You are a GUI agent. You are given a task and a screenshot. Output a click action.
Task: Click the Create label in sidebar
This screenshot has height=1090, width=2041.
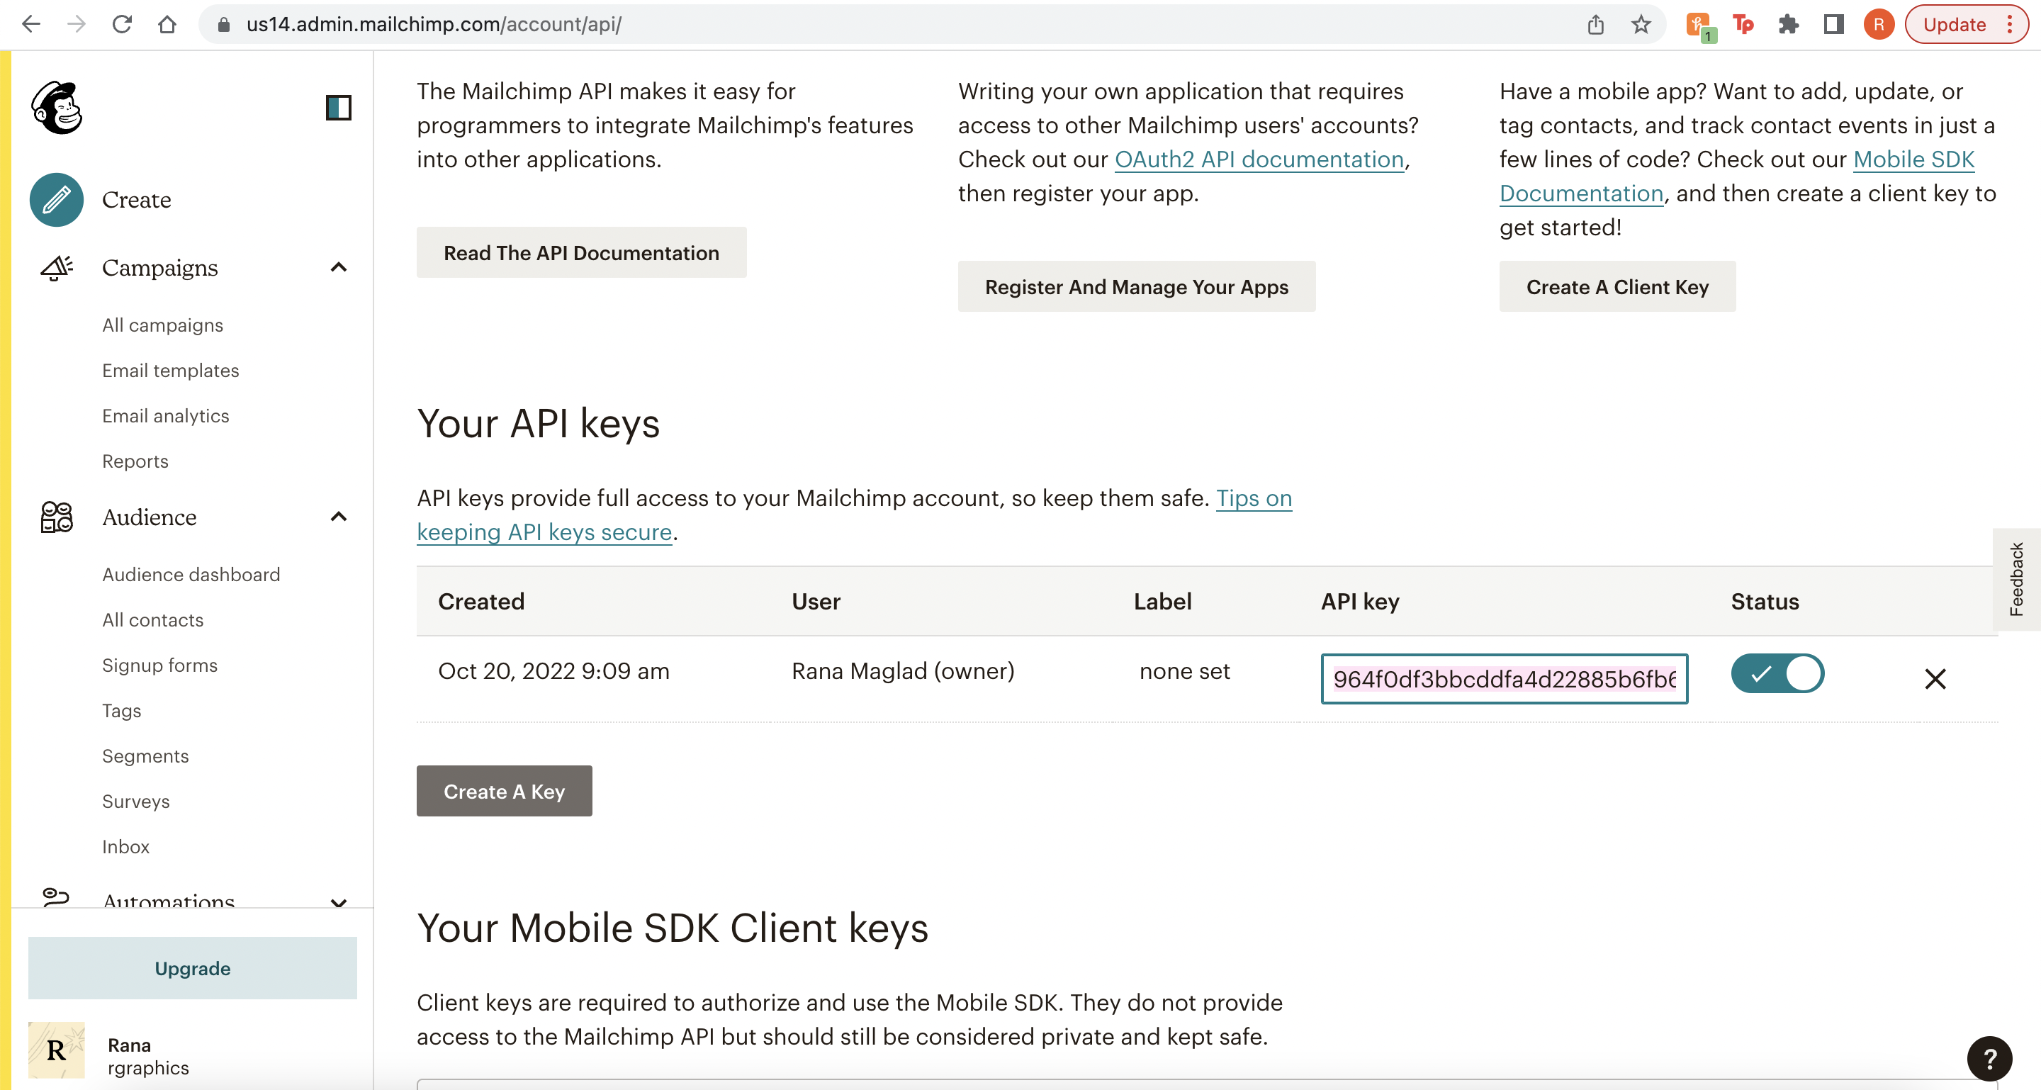point(136,200)
